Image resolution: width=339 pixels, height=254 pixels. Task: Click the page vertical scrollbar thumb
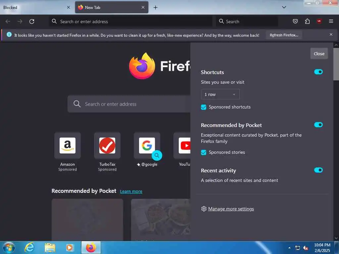coord(336,64)
